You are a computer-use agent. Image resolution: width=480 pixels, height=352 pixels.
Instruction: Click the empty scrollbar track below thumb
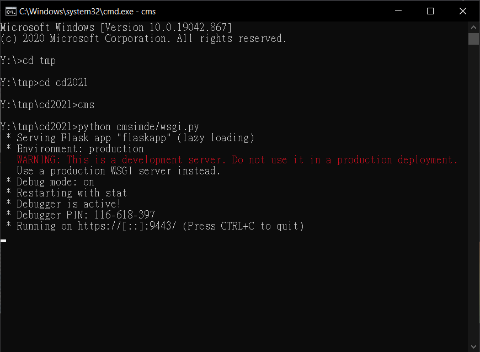(x=473, y=193)
